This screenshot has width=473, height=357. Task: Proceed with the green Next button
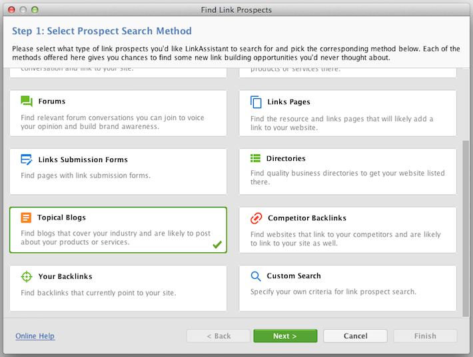(285, 336)
